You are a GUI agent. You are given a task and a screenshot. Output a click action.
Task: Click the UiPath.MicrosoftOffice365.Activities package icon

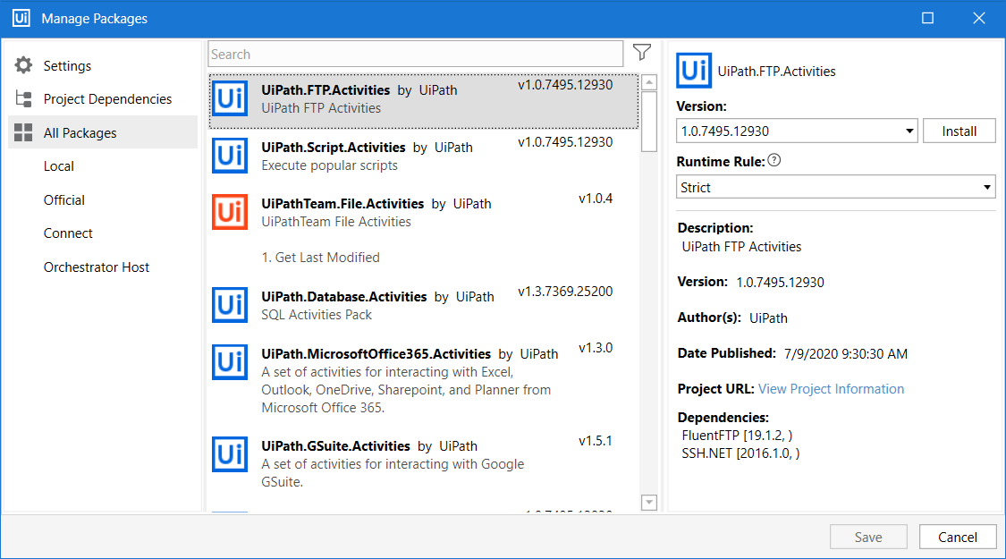point(230,362)
